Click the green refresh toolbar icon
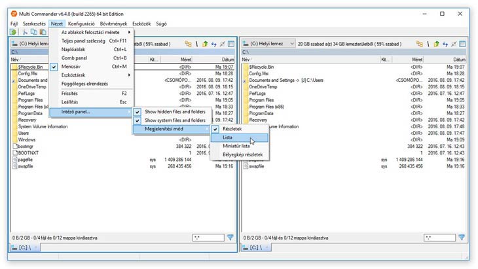The width and height of the screenshot is (478, 269). pyautogui.click(x=13, y=32)
